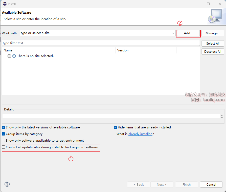
Task: Check the box next to no site selected
Action: (x=9, y=56)
